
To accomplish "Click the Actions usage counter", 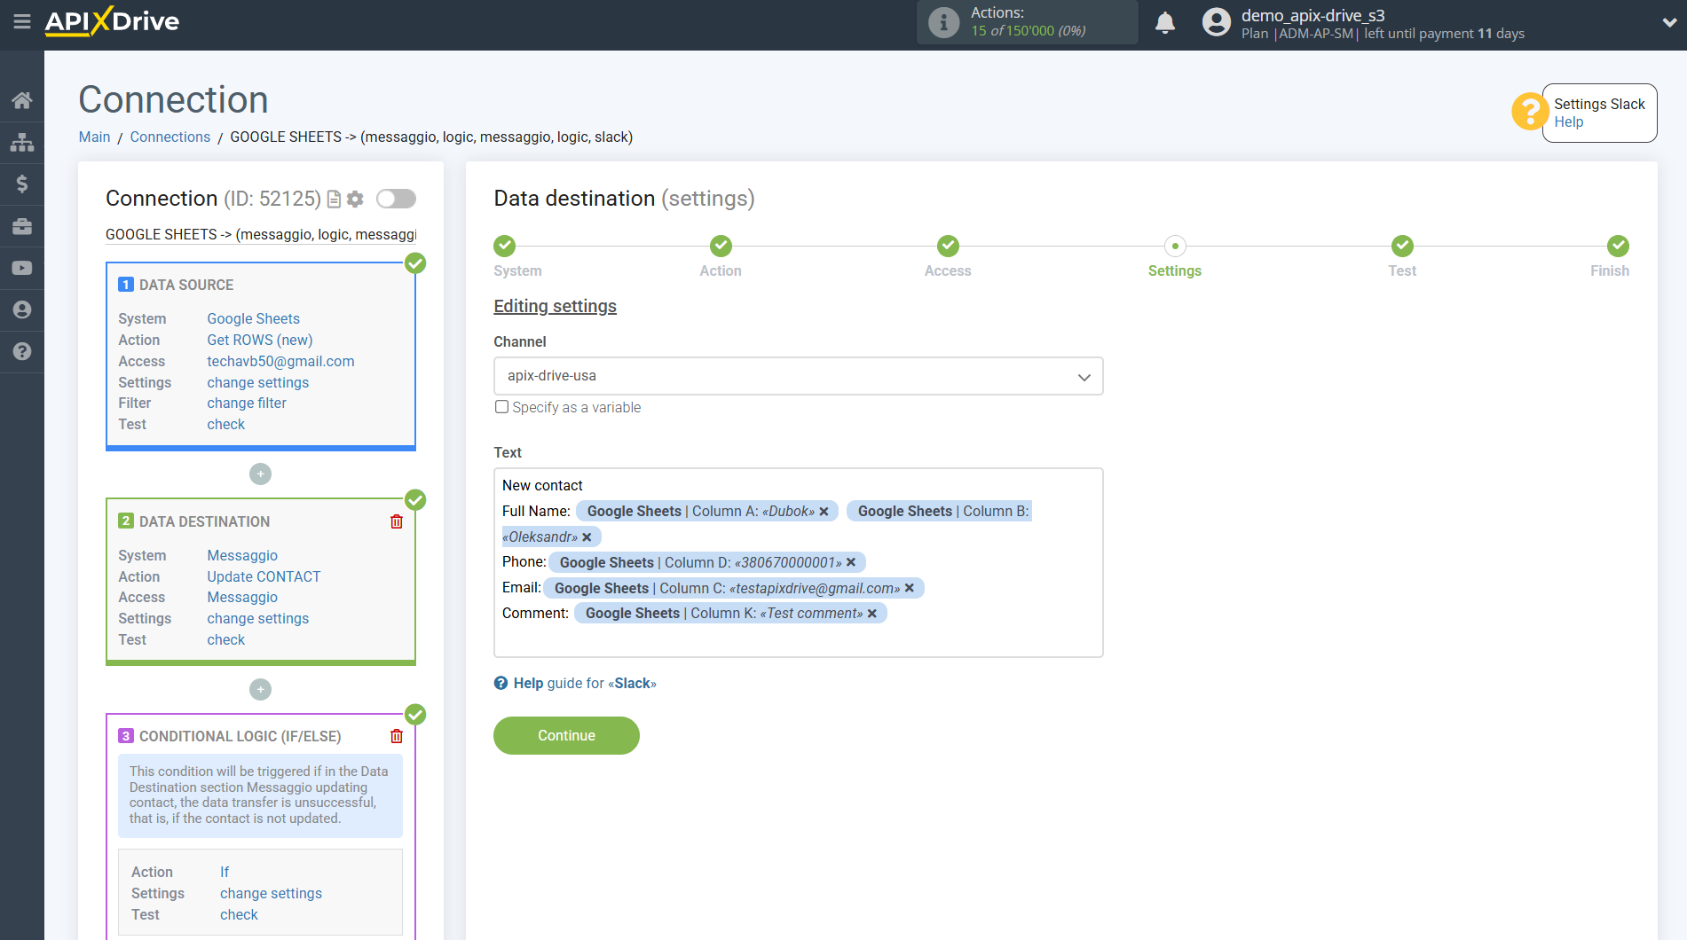I will tap(1028, 22).
